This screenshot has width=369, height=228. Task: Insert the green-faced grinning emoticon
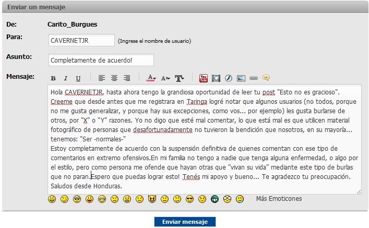coord(215,199)
